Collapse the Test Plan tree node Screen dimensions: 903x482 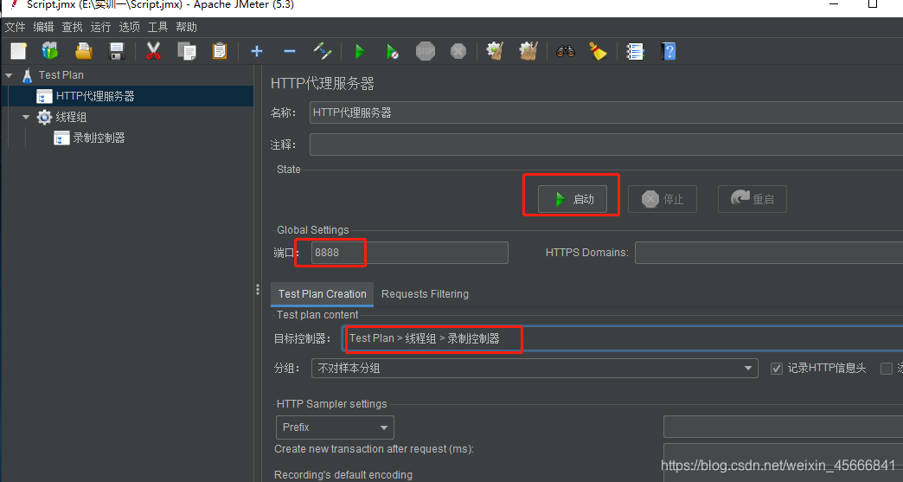pos(9,75)
